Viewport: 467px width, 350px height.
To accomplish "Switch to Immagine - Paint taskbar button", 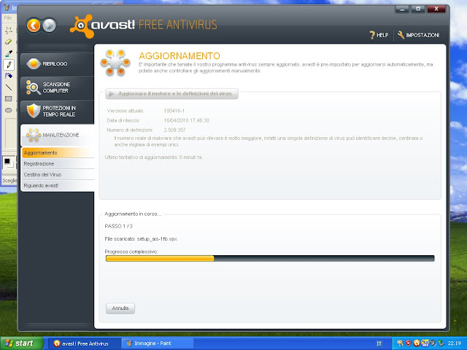I will (158, 343).
